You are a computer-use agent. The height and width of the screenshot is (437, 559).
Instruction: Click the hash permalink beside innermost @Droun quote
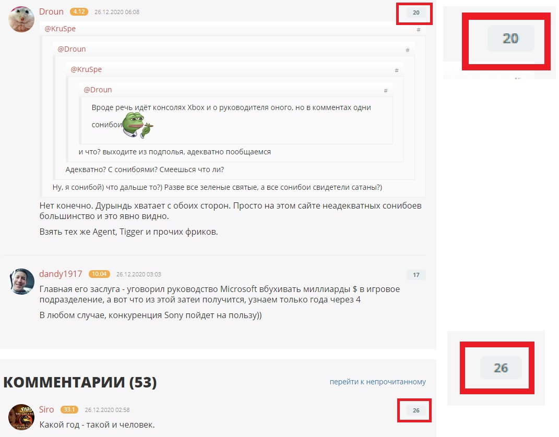385,91
